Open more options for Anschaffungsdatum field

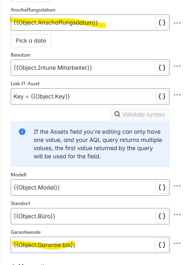(x=177, y=23)
